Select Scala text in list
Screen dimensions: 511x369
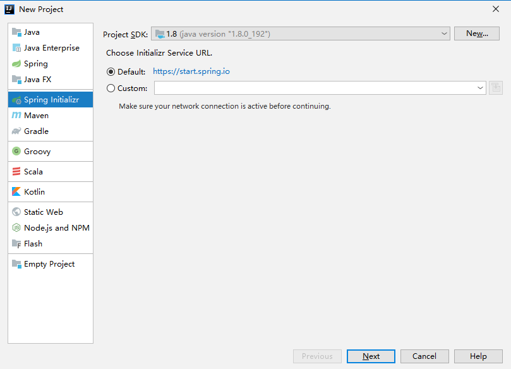point(33,171)
